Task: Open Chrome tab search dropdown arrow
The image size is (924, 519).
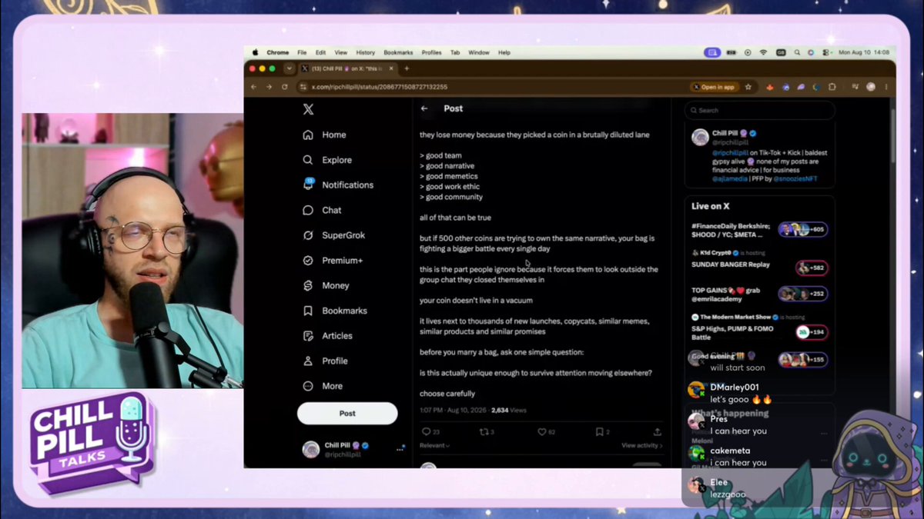Action: click(x=290, y=68)
